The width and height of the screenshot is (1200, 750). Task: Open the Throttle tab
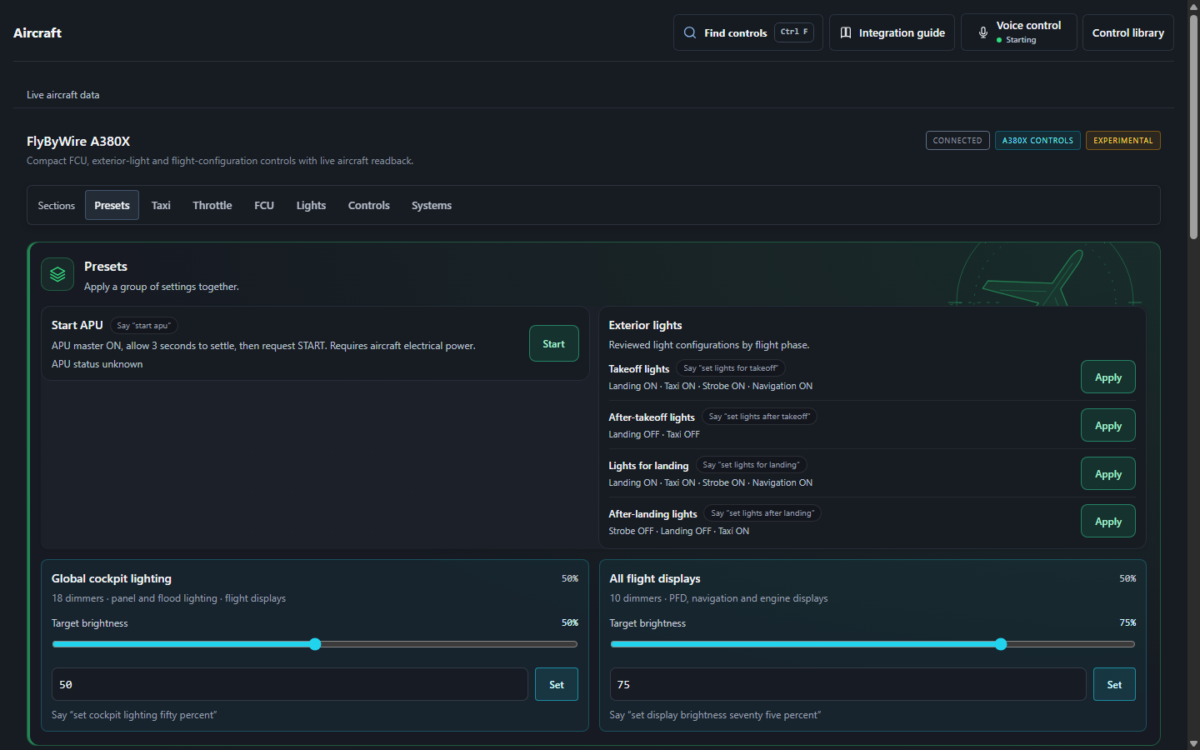(212, 205)
